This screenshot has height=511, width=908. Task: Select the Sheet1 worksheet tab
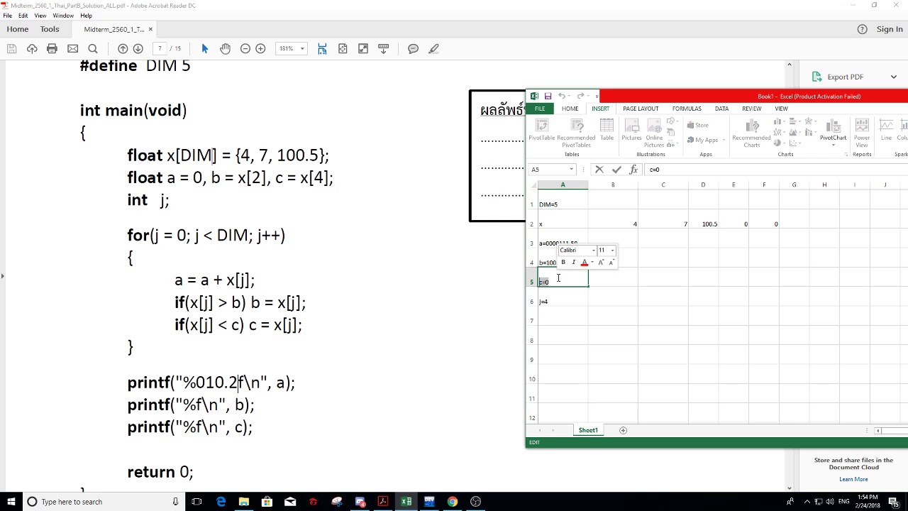[x=588, y=430]
